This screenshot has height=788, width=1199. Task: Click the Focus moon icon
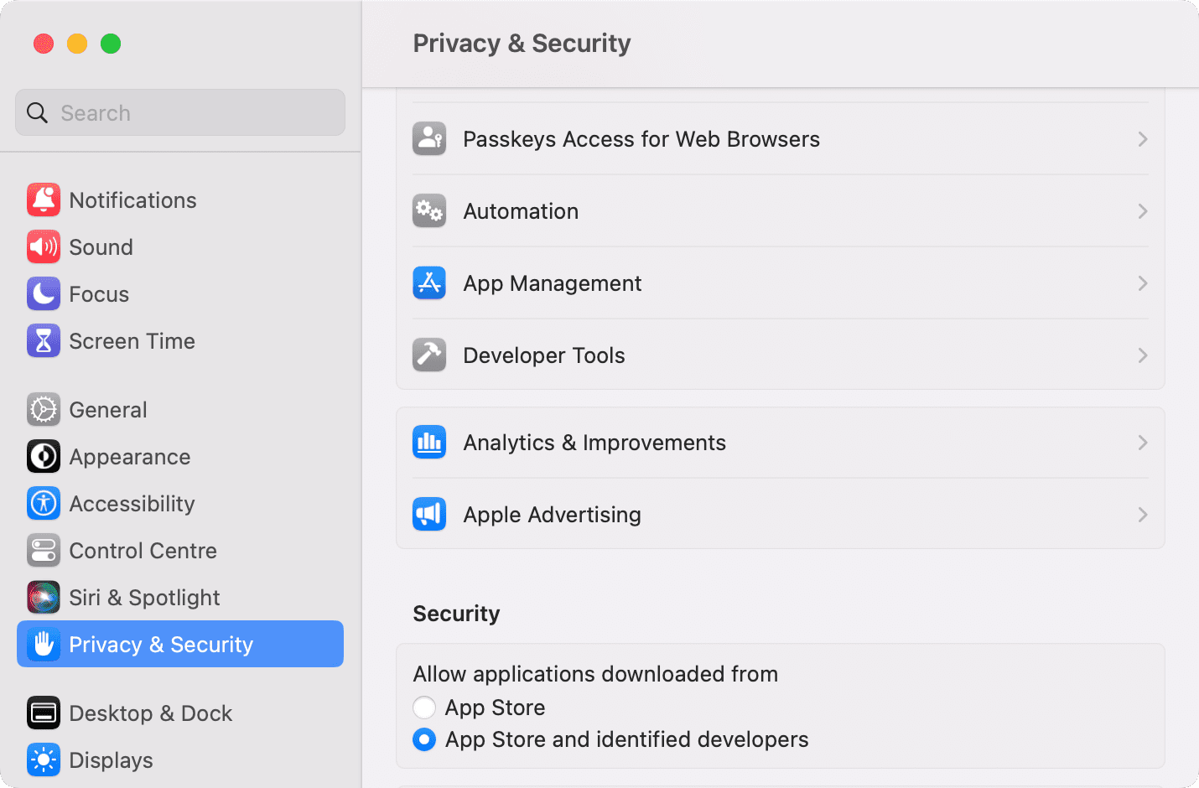coord(44,294)
